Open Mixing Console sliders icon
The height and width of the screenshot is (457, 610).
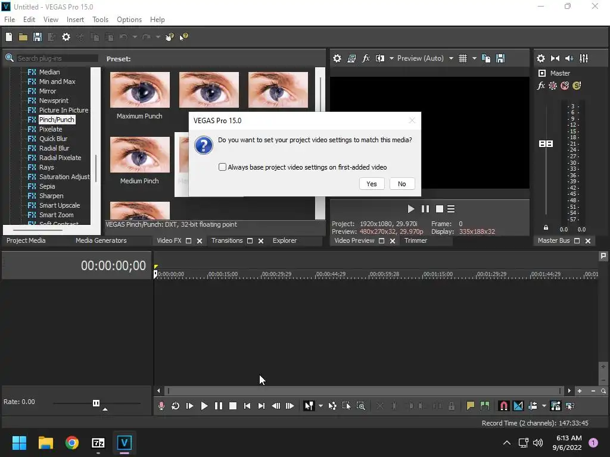click(x=584, y=58)
